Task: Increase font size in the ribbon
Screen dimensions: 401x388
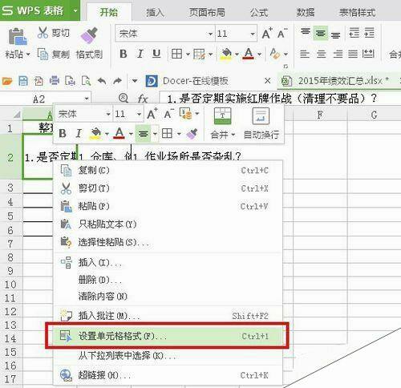Action: pos(267,34)
